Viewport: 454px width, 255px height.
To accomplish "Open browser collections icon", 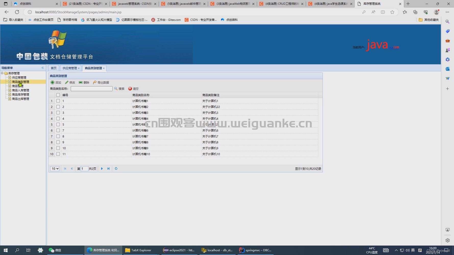I will click(x=415, y=12).
